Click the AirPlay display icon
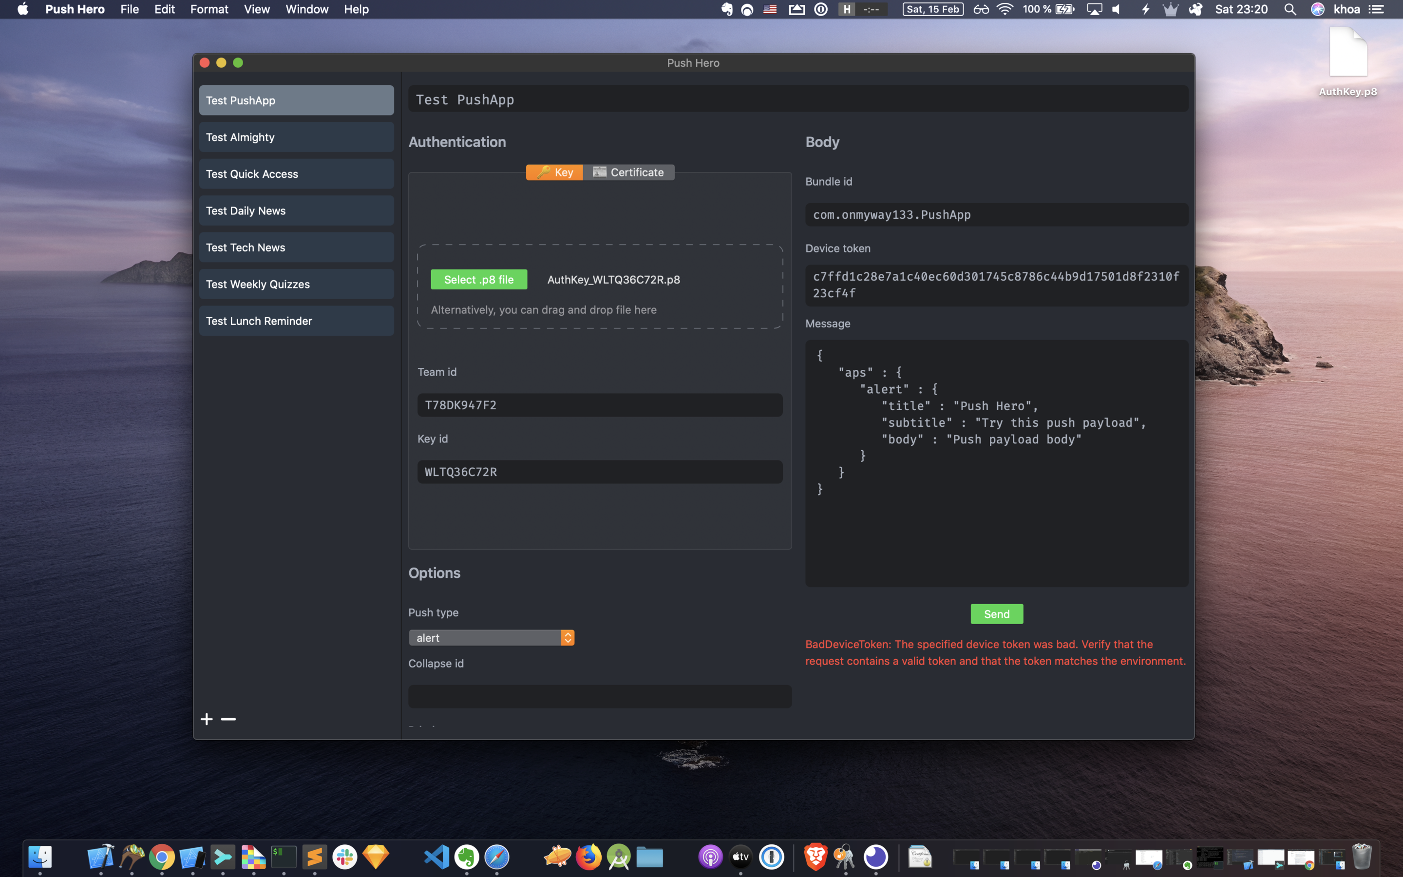 (1094, 9)
